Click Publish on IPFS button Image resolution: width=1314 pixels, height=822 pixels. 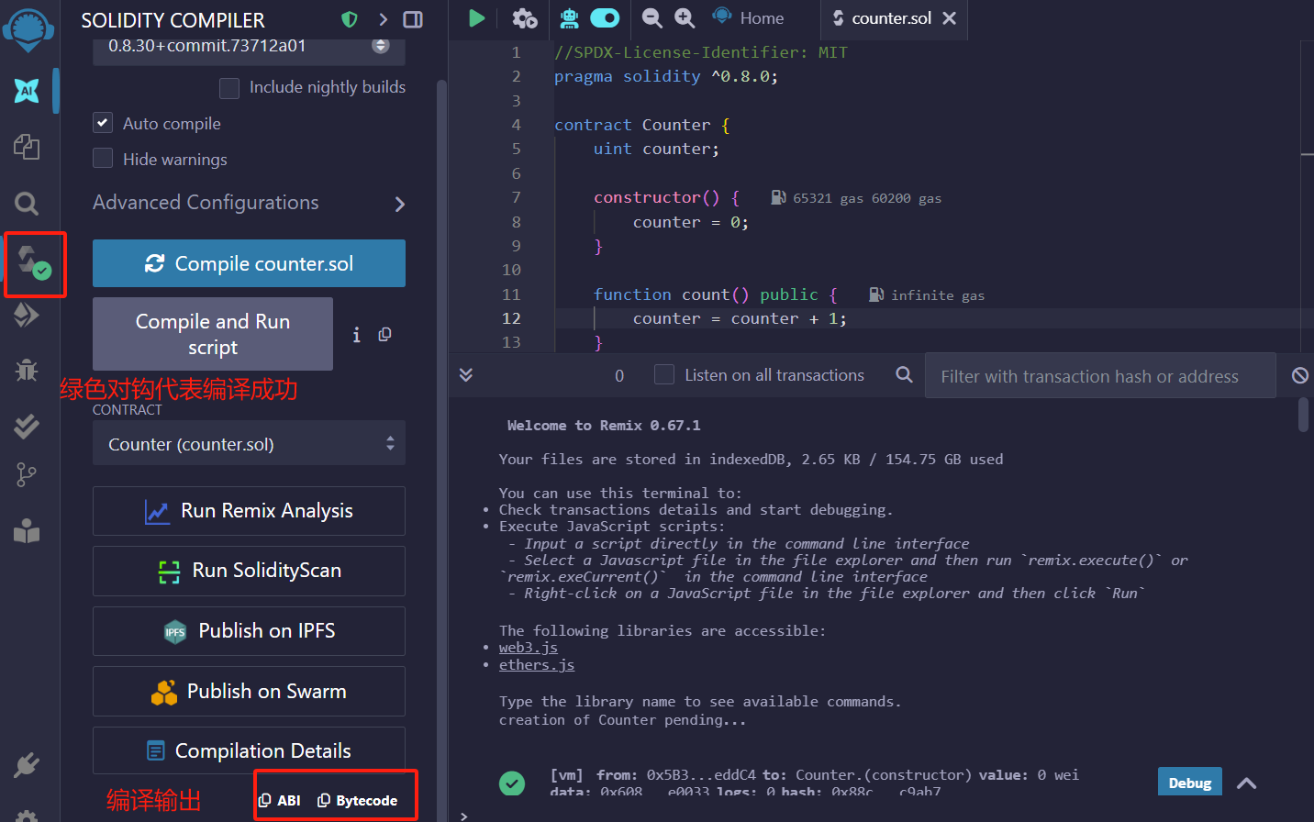click(x=249, y=631)
